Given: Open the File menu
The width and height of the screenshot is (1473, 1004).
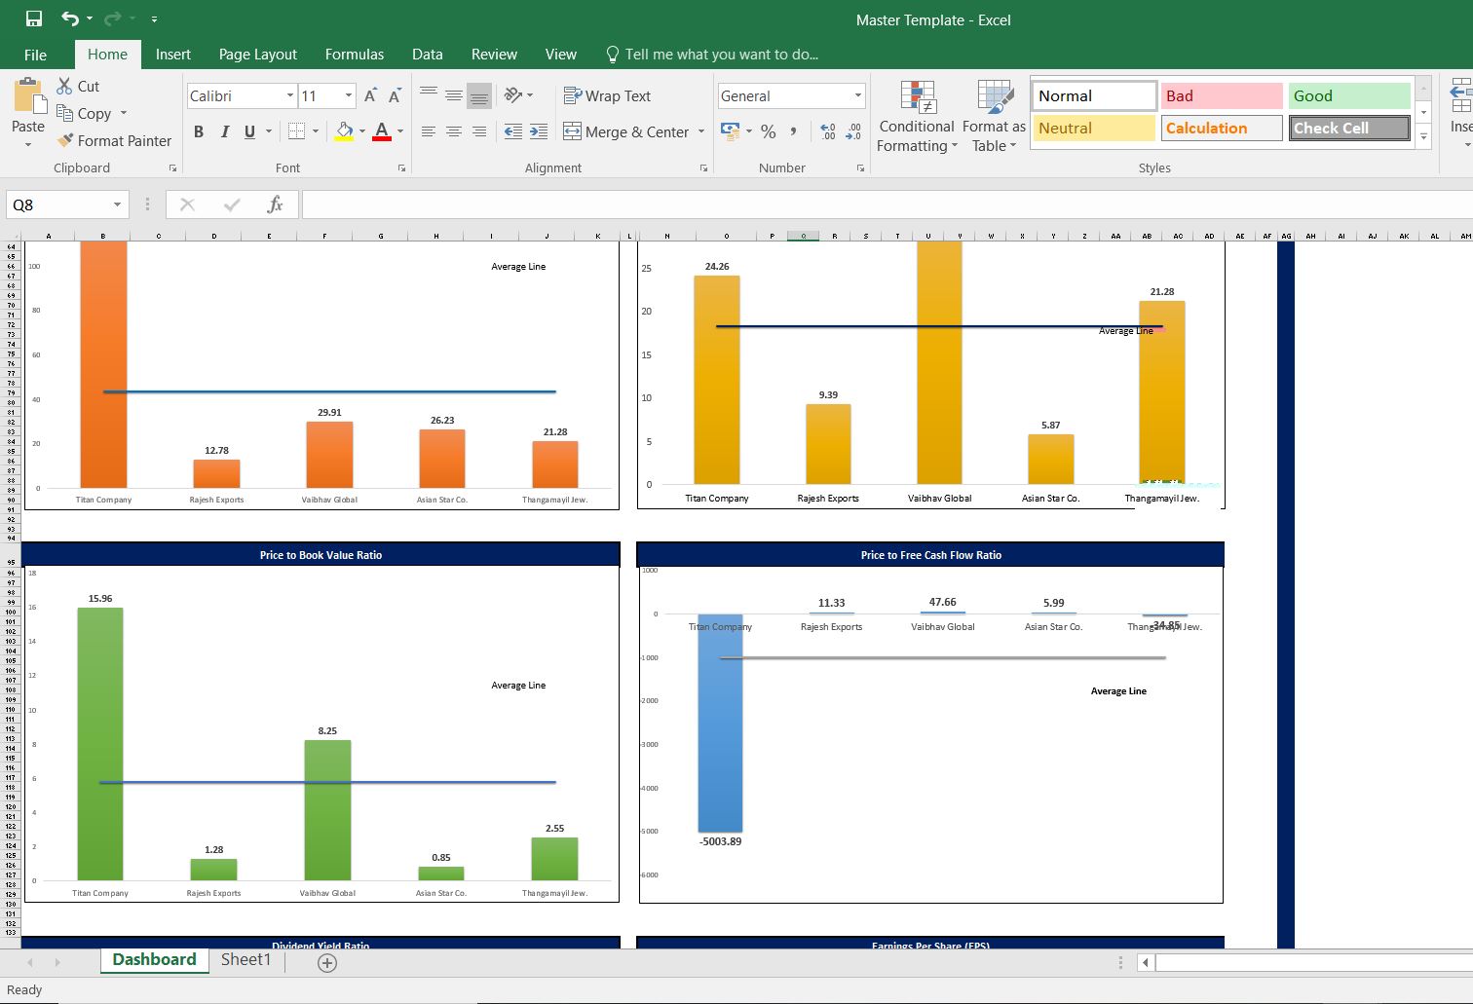Looking at the screenshot, I should click(x=35, y=55).
